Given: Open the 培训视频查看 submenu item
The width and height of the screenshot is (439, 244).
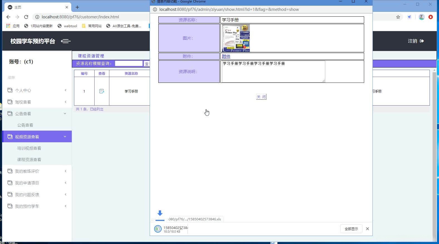Looking at the screenshot, I should [x=29, y=148].
